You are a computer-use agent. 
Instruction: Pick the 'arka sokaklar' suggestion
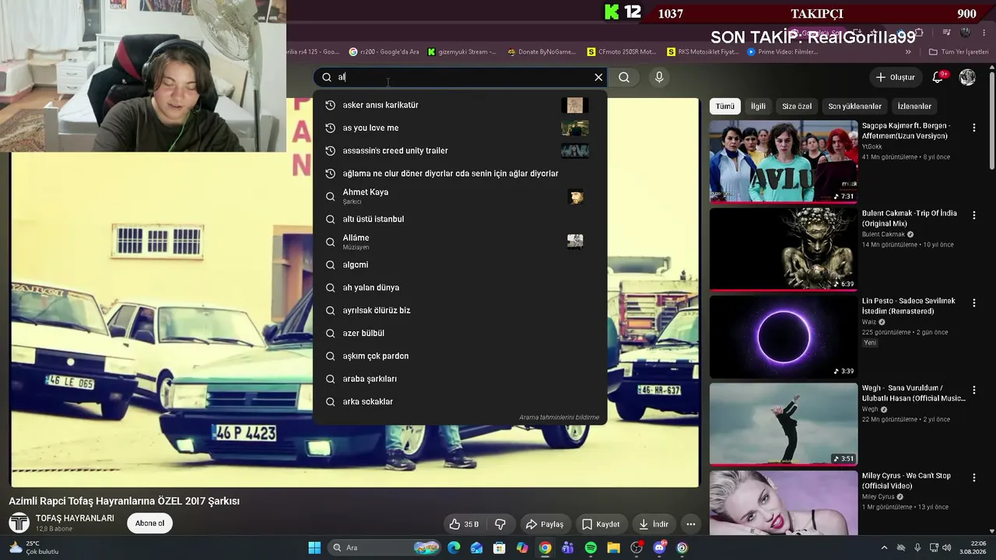click(460, 401)
